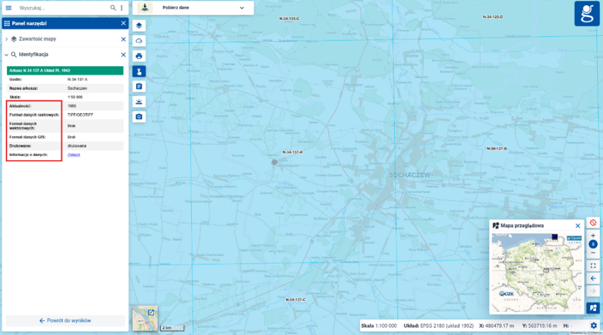
Task: Close the Identyfikacja section
Action: (123, 55)
